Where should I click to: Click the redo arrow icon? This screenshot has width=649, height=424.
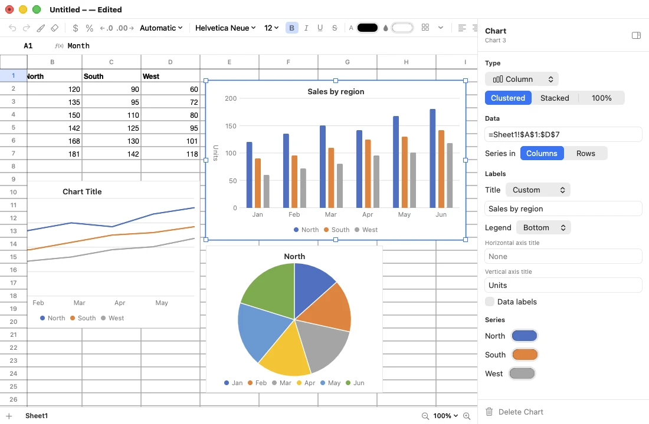[27, 28]
